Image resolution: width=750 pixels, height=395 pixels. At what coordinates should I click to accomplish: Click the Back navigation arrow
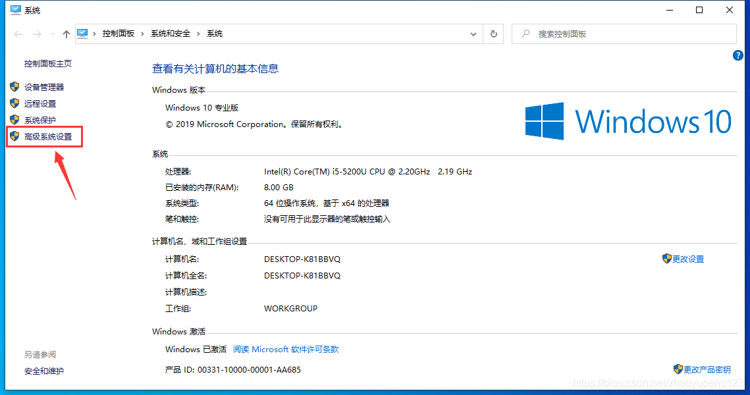18,34
